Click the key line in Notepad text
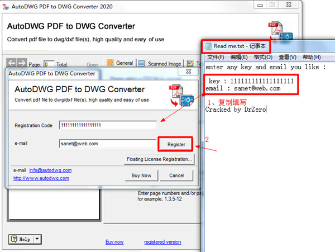The height and width of the screenshot is (252, 335). point(251,81)
